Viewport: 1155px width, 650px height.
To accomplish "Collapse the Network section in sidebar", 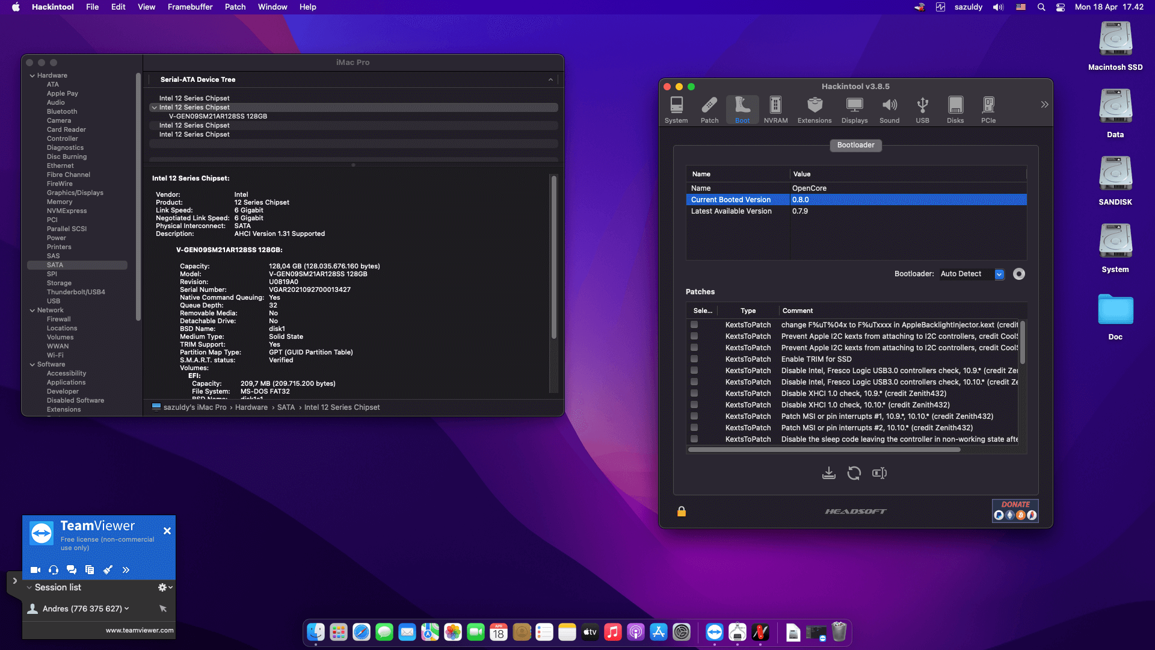I will [32, 311].
